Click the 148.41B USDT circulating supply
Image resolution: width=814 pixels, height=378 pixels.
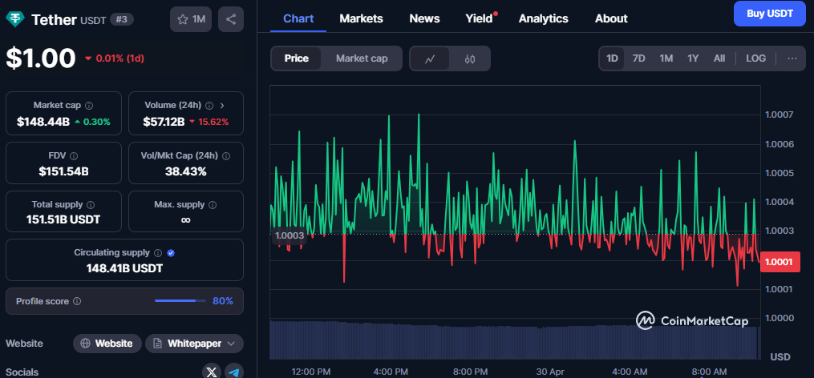coord(124,268)
